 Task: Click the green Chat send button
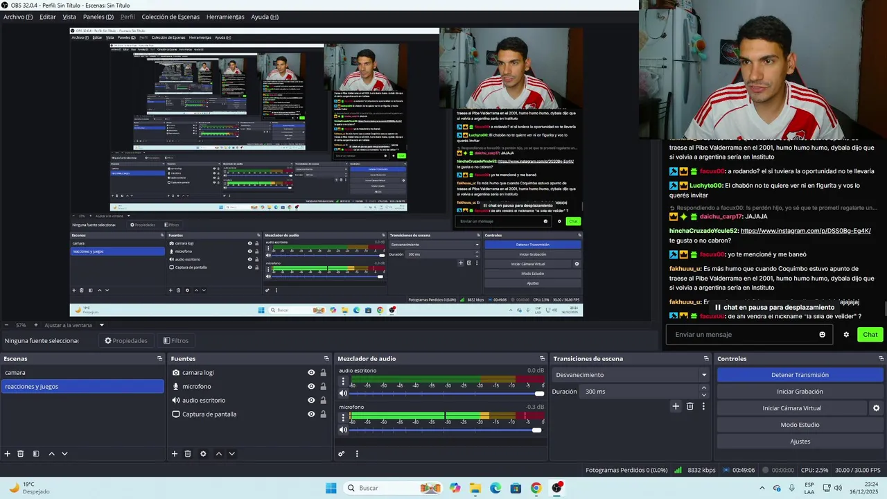click(870, 335)
